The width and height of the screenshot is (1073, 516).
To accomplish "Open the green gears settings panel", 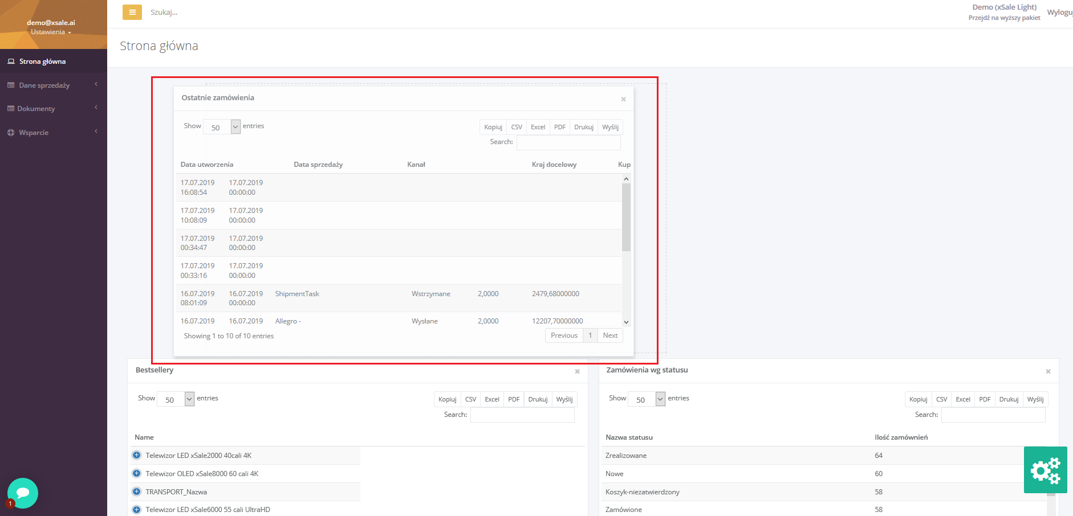I will click(1045, 470).
